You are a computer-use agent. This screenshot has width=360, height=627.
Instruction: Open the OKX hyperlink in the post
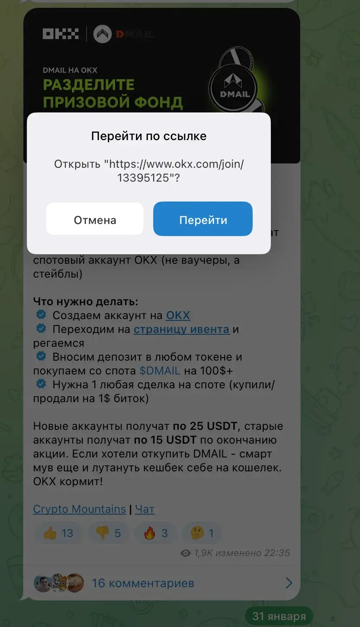pyautogui.click(x=178, y=315)
